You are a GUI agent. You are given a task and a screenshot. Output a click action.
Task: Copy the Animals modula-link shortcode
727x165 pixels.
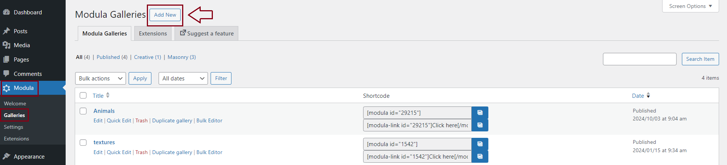tap(480, 125)
